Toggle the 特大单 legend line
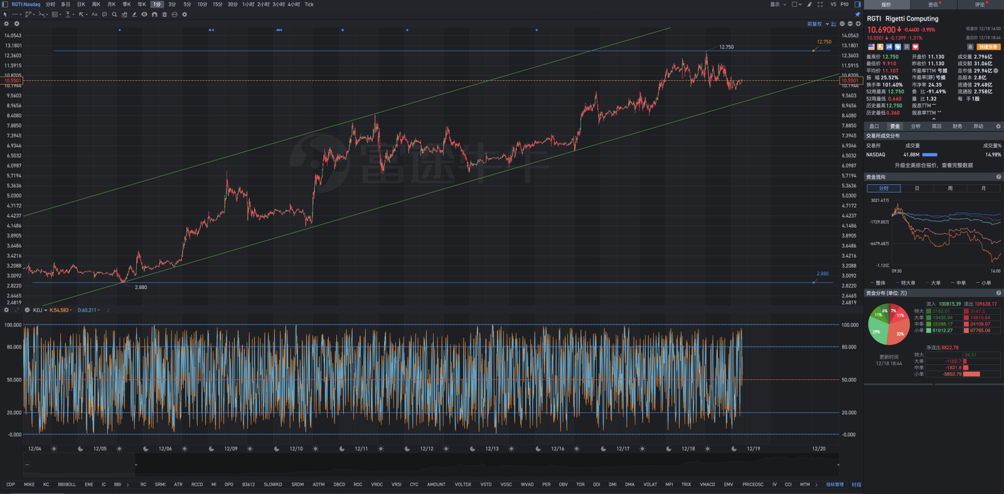The height and width of the screenshot is (494, 1004). [x=905, y=283]
